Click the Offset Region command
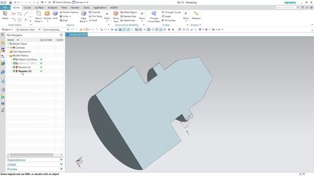 (x=129, y=12)
